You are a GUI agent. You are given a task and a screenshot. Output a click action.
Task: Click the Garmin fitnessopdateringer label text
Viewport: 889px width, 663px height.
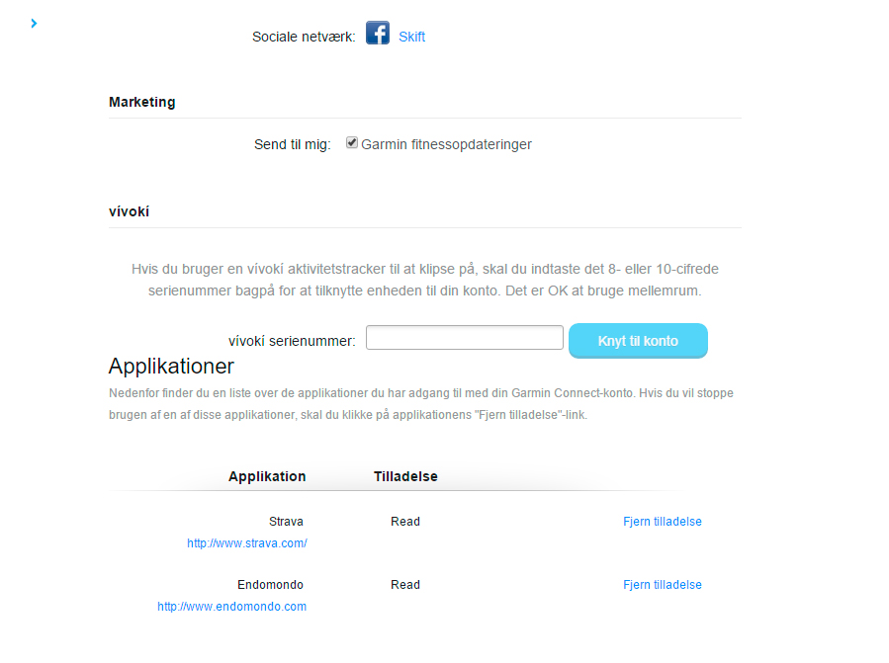(x=446, y=144)
